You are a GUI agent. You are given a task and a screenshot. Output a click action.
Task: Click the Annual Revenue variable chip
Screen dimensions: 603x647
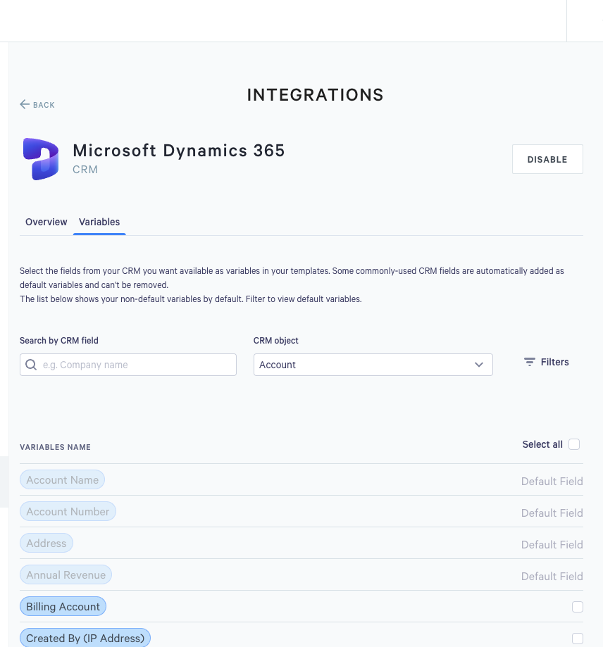66,575
